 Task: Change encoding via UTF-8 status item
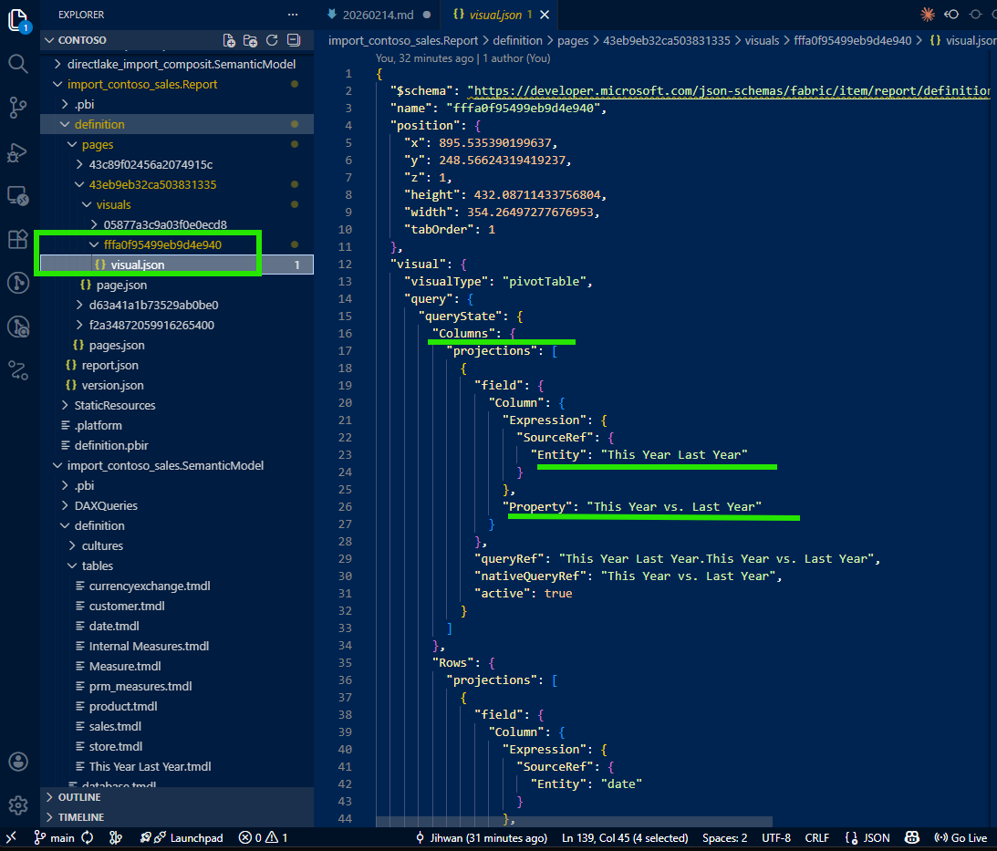775,837
